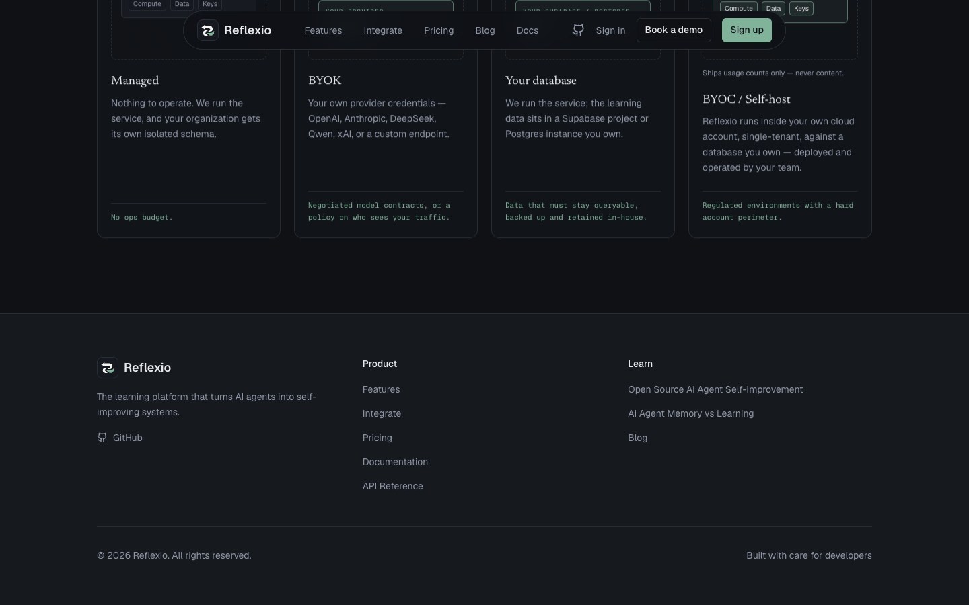Go to Pricing in the footer Product list
The image size is (969, 605).
click(x=378, y=438)
